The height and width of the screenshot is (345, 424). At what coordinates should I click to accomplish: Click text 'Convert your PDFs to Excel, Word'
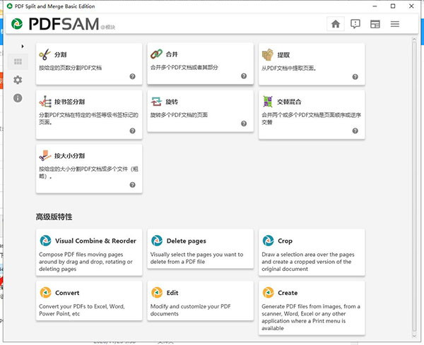click(x=82, y=306)
